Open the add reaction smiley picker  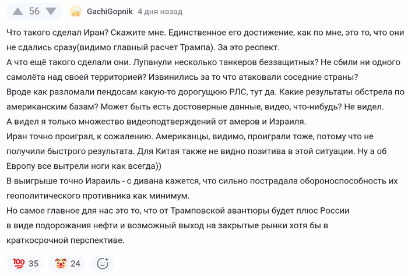pyautogui.click(x=103, y=263)
